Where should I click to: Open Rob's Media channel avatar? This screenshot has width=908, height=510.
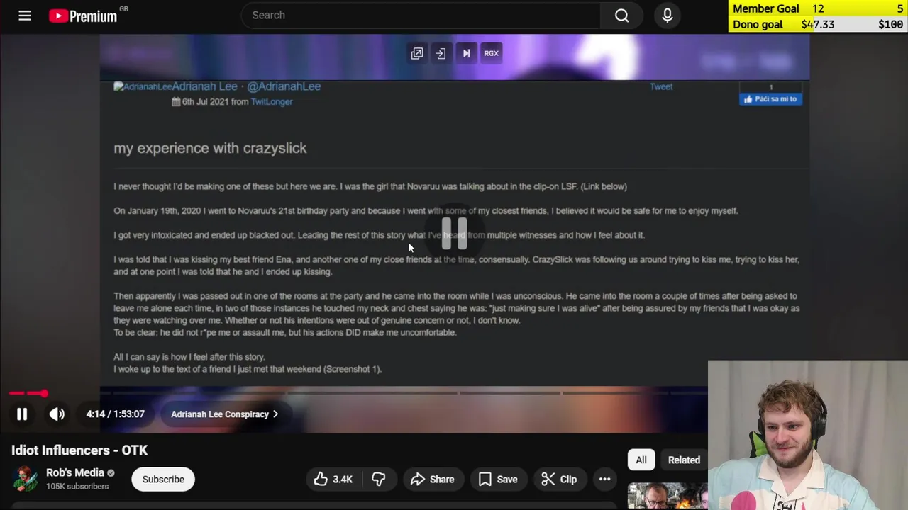(25, 479)
